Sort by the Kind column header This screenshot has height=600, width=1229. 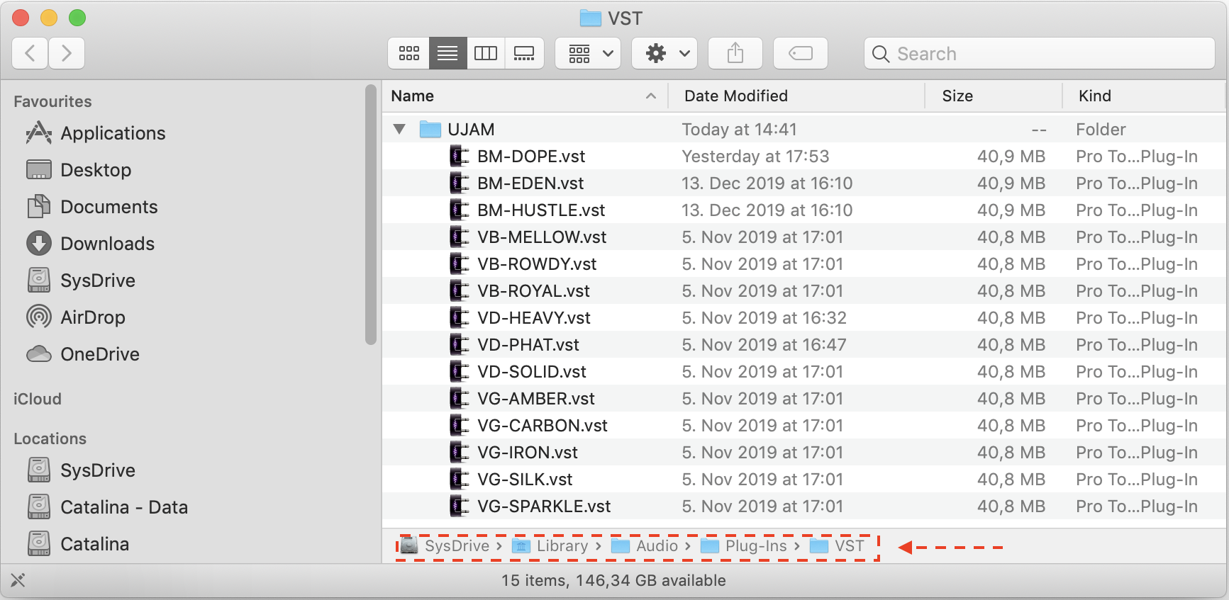[1143, 96]
